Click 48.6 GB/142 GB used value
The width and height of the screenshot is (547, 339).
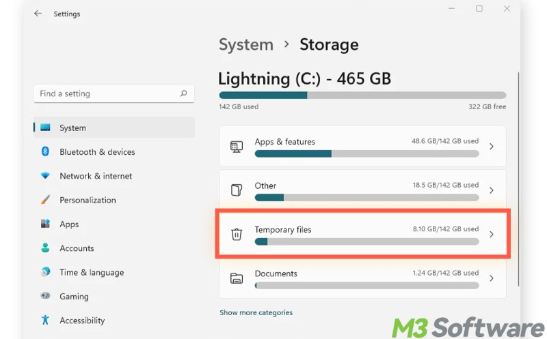(x=445, y=141)
